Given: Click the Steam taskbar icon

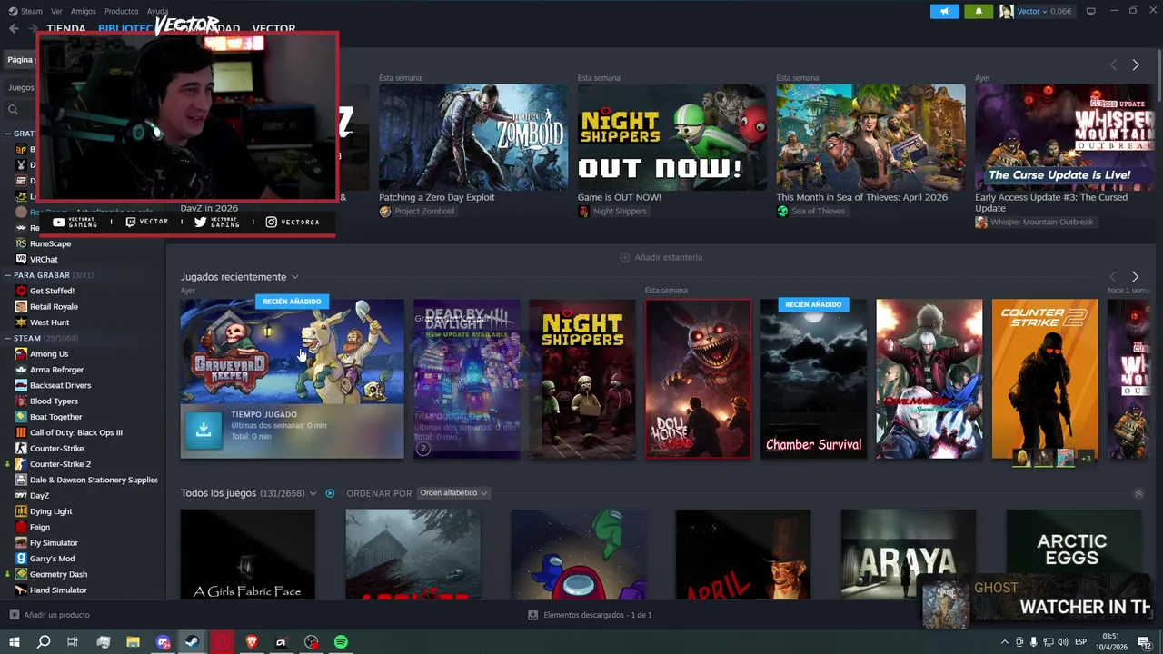Looking at the screenshot, I should 192,642.
